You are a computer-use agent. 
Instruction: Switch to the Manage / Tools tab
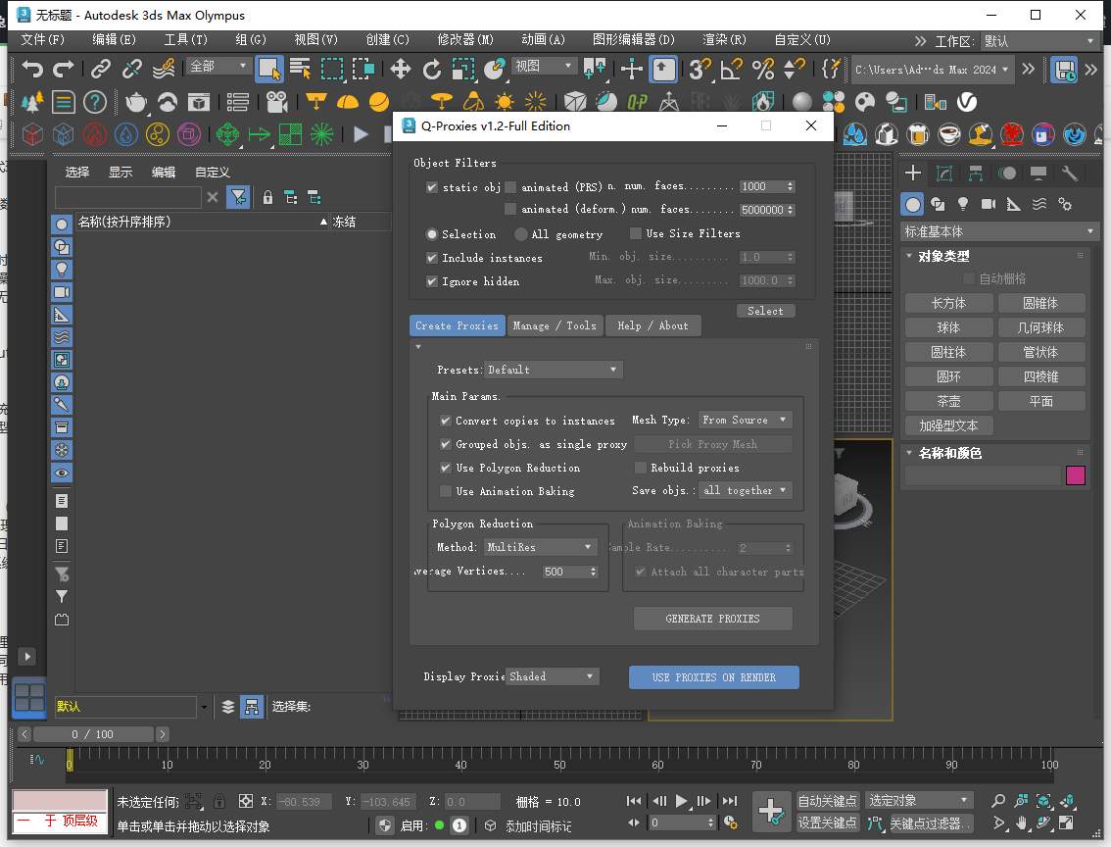[x=555, y=325]
